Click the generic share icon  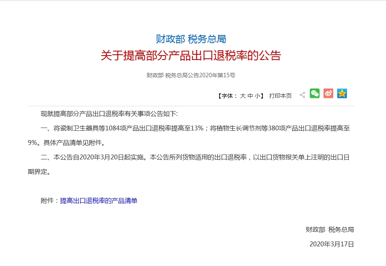click(302, 95)
